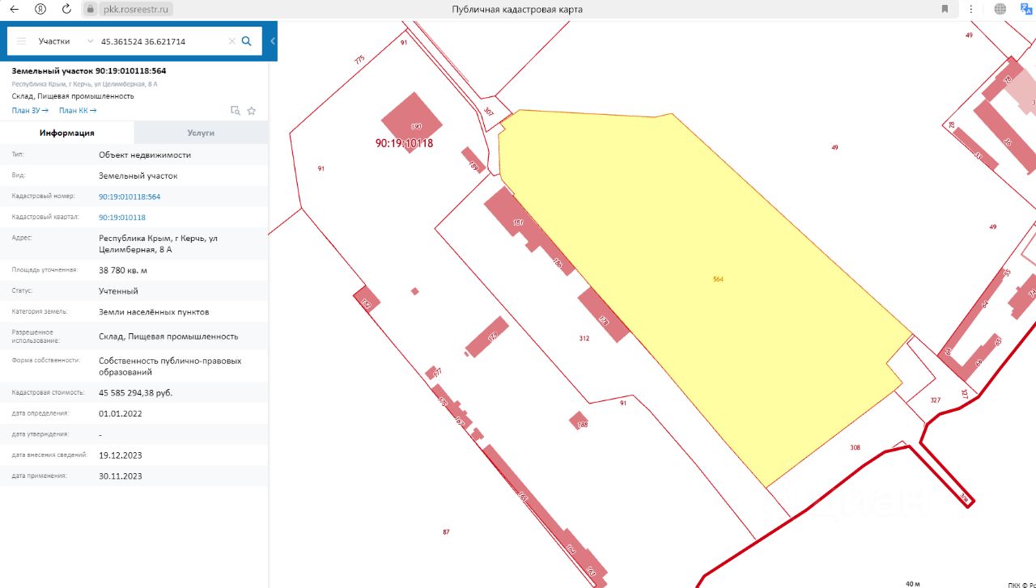
Task: Click the coordinates search input field
Action: click(x=162, y=41)
